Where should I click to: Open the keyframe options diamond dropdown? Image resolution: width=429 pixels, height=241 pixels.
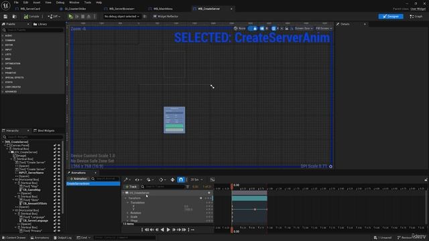162,179
